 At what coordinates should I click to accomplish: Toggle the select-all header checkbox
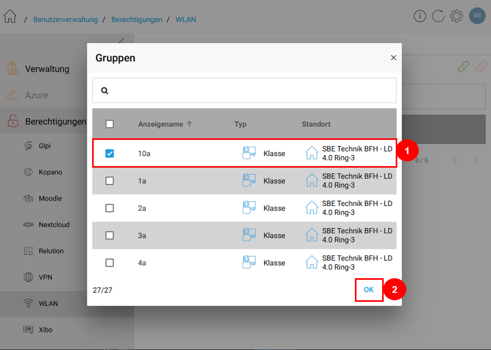(109, 124)
